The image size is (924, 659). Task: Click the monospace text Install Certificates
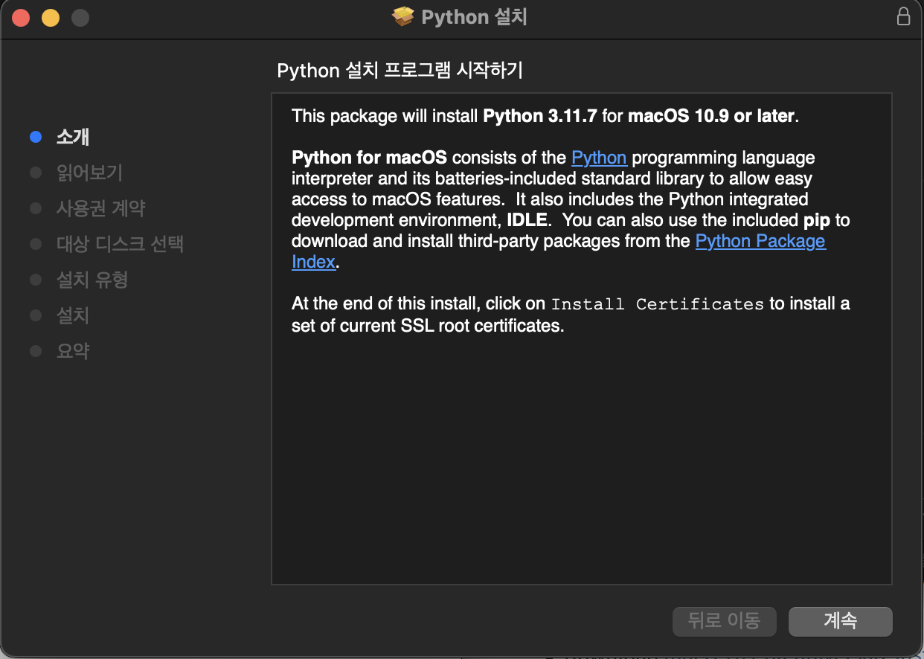click(x=658, y=304)
